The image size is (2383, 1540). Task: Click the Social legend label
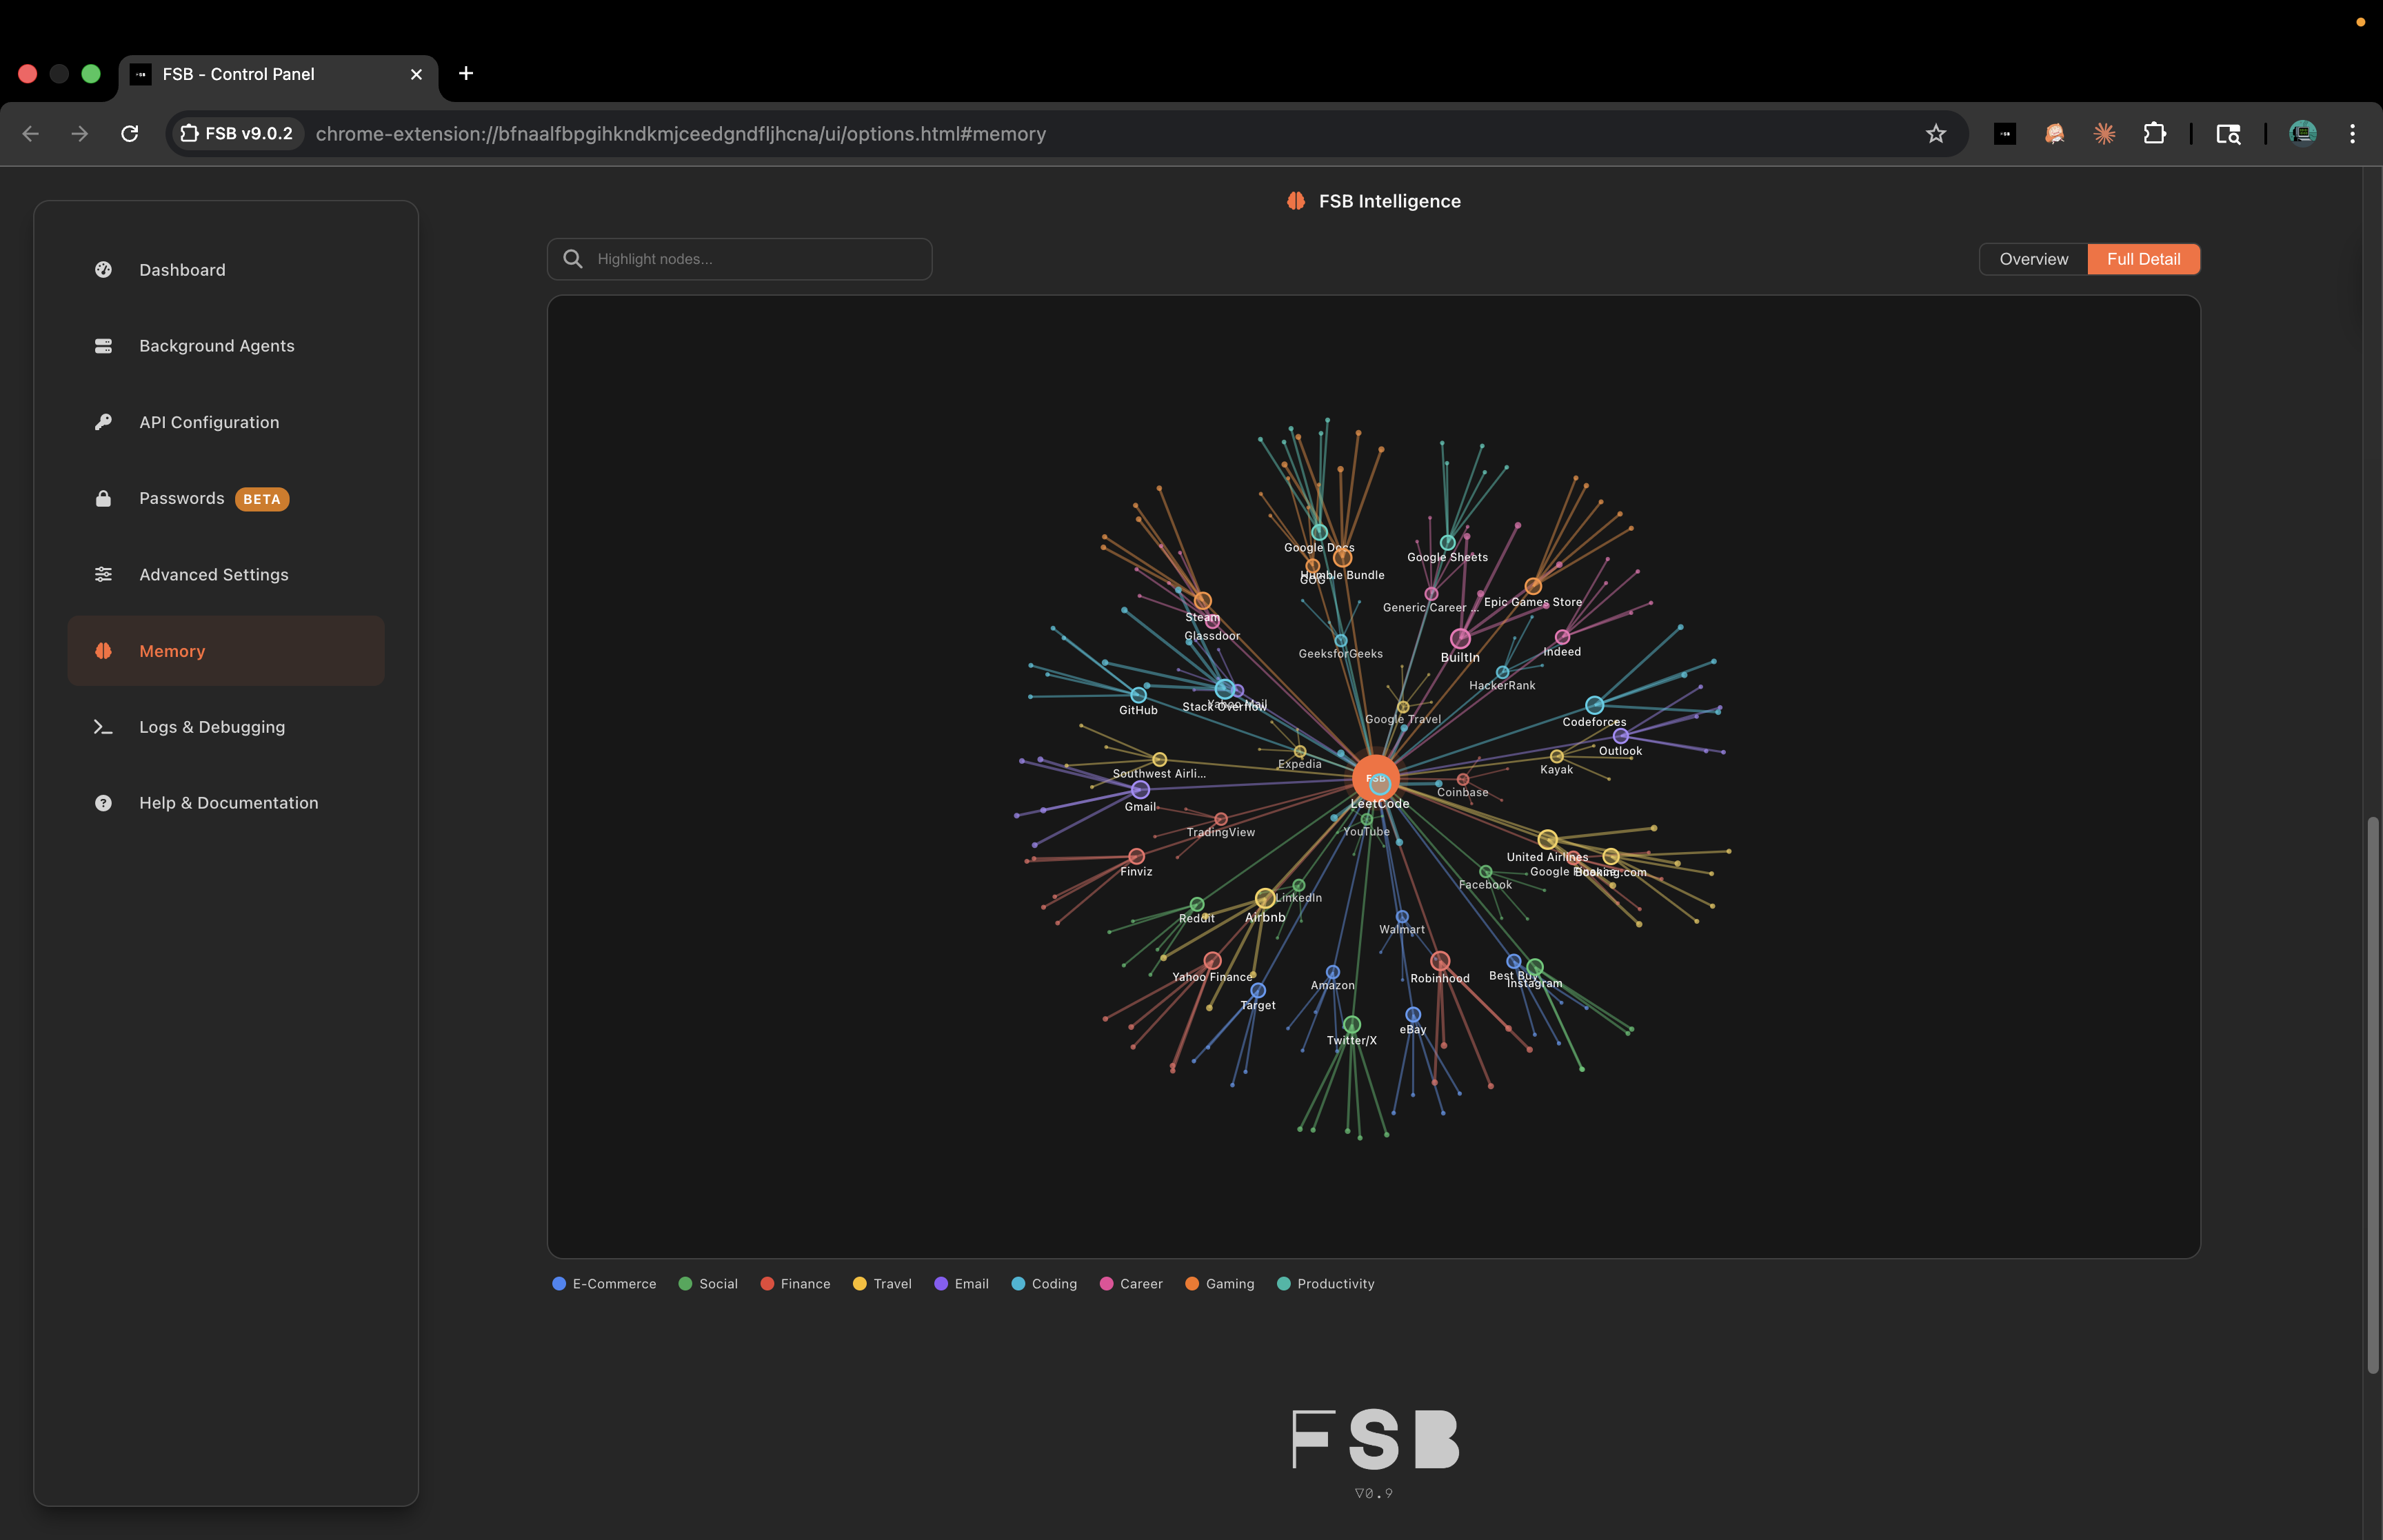coord(718,1284)
